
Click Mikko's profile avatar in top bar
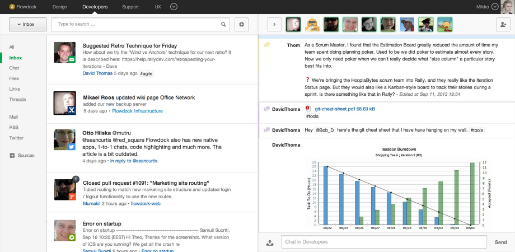click(508, 7)
